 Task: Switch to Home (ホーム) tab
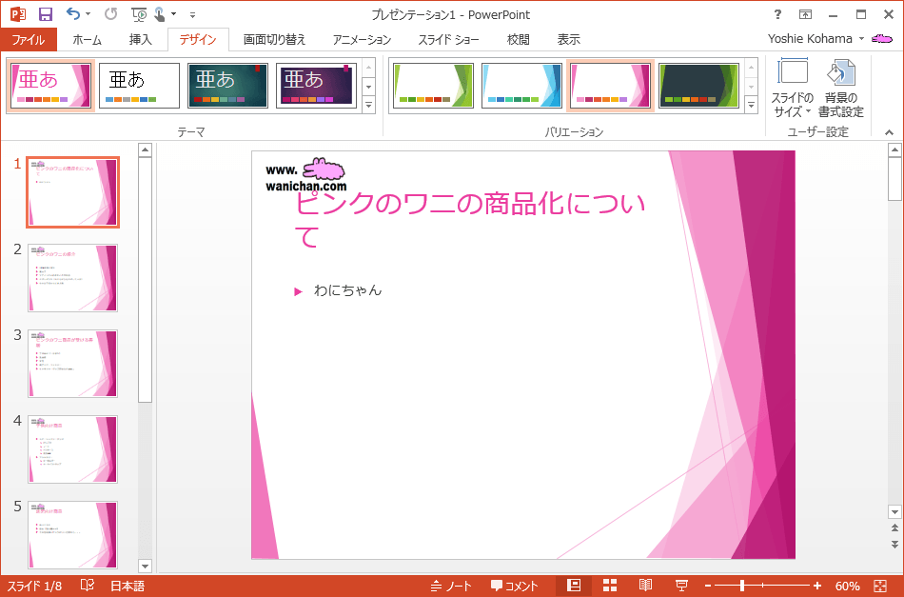coord(87,39)
